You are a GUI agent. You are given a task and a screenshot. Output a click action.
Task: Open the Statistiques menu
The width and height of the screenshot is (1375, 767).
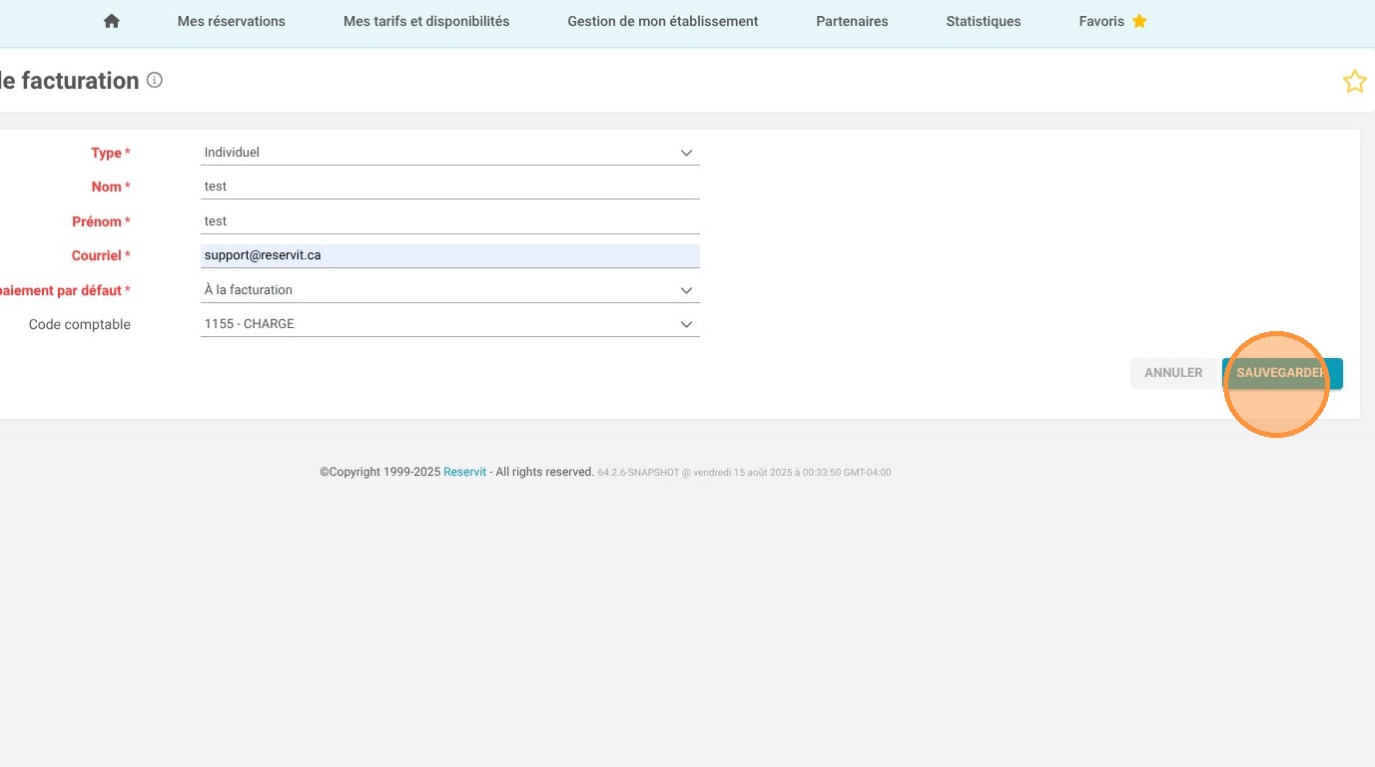984,21
